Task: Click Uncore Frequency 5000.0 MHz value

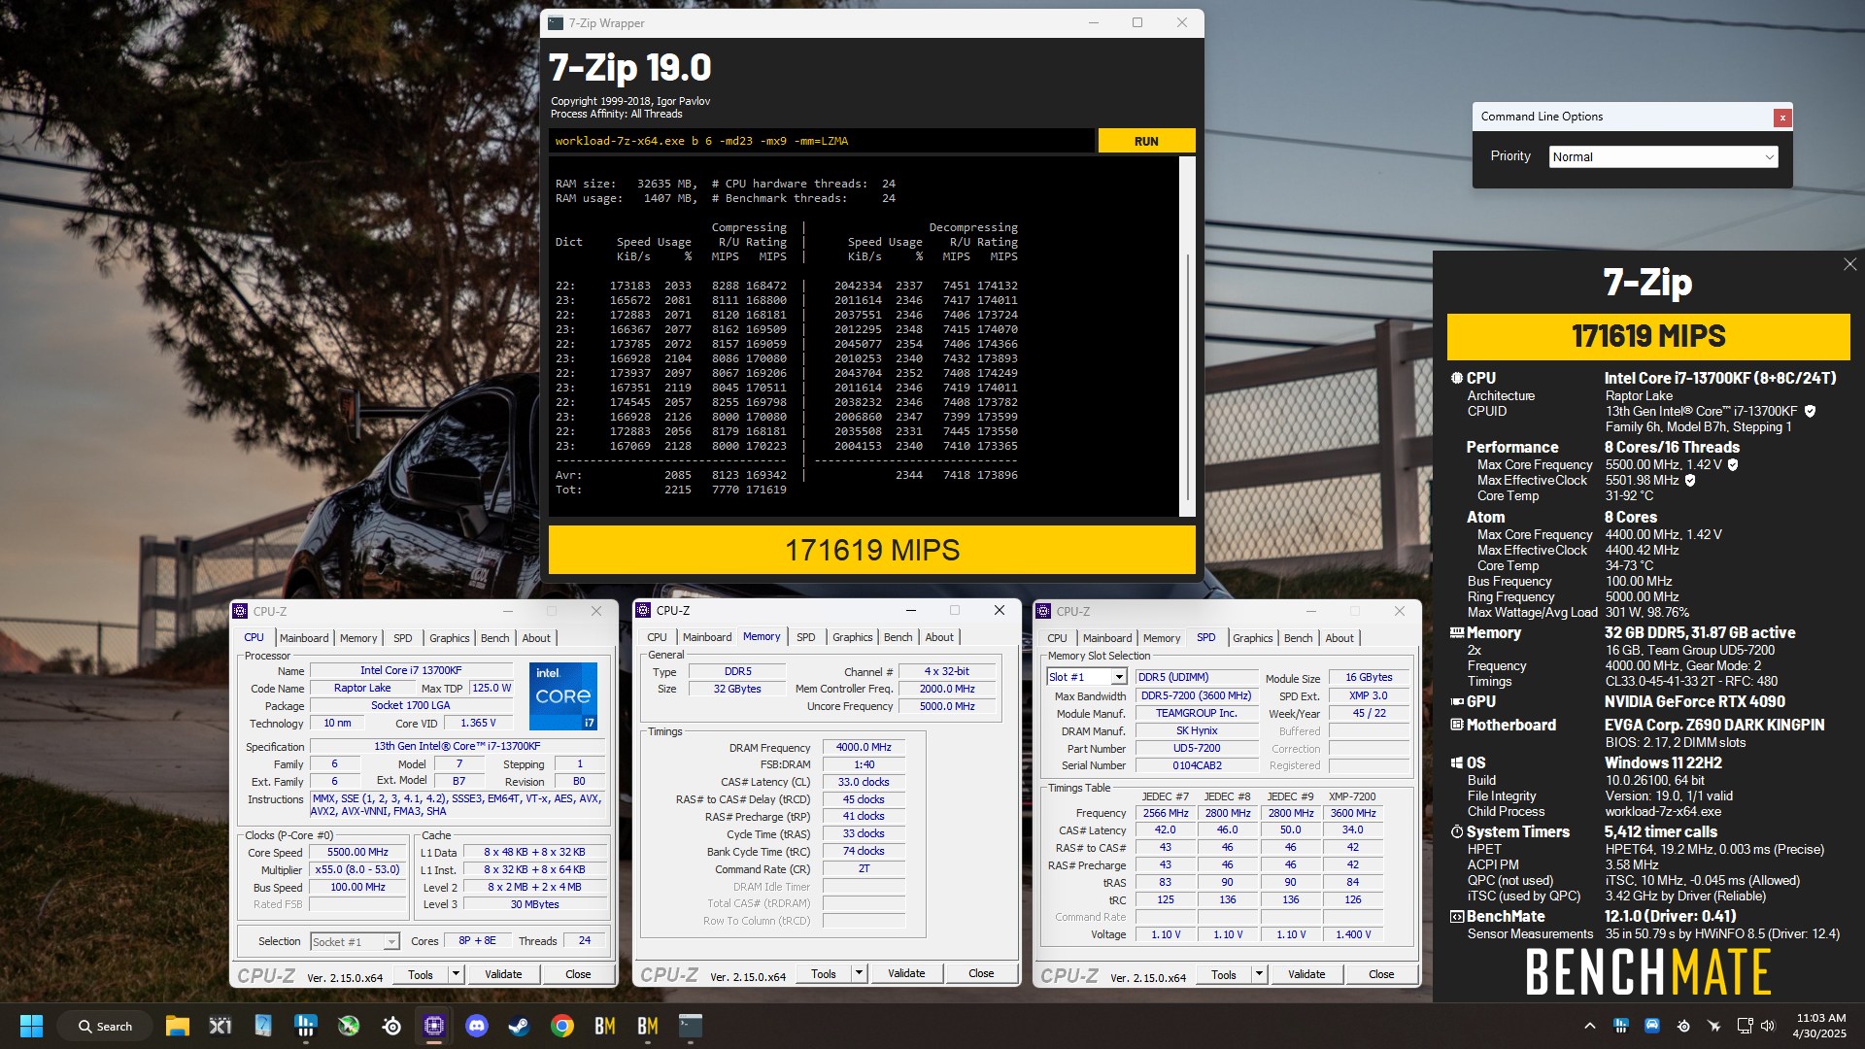Action: (x=947, y=706)
